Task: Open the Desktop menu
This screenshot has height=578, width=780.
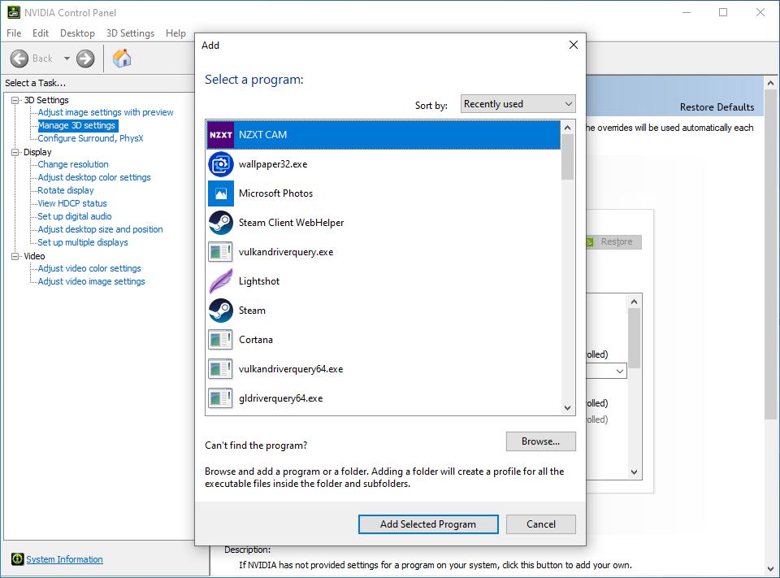Action: click(77, 33)
